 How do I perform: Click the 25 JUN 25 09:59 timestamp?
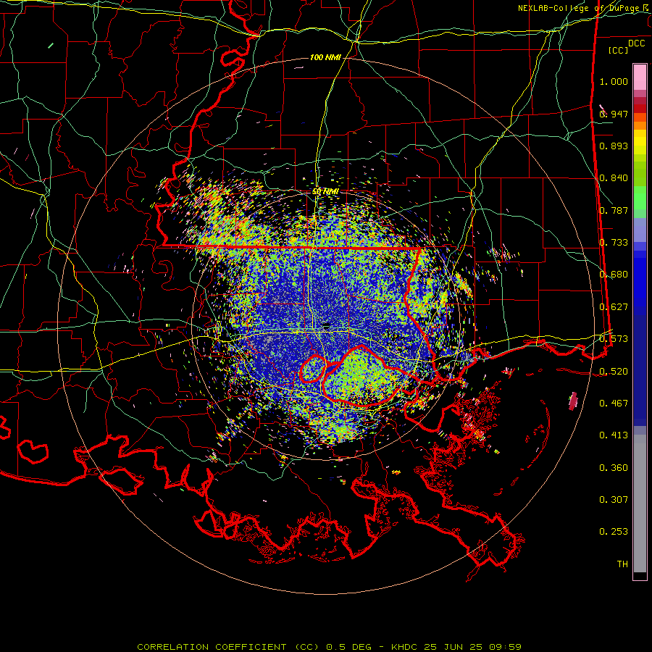point(472,647)
